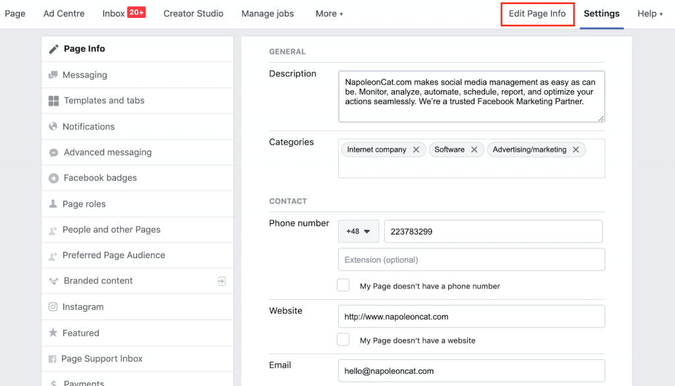Click the 20+ Inbox notification badge
675x386 pixels.
pyautogui.click(x=136, y=13)
